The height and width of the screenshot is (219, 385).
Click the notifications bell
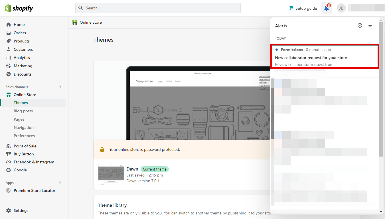coord(326,8)
